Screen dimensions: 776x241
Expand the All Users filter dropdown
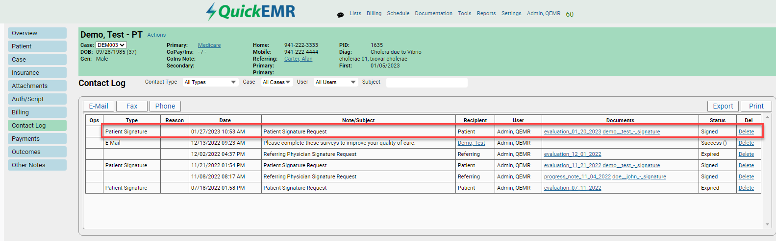(335, 82)
